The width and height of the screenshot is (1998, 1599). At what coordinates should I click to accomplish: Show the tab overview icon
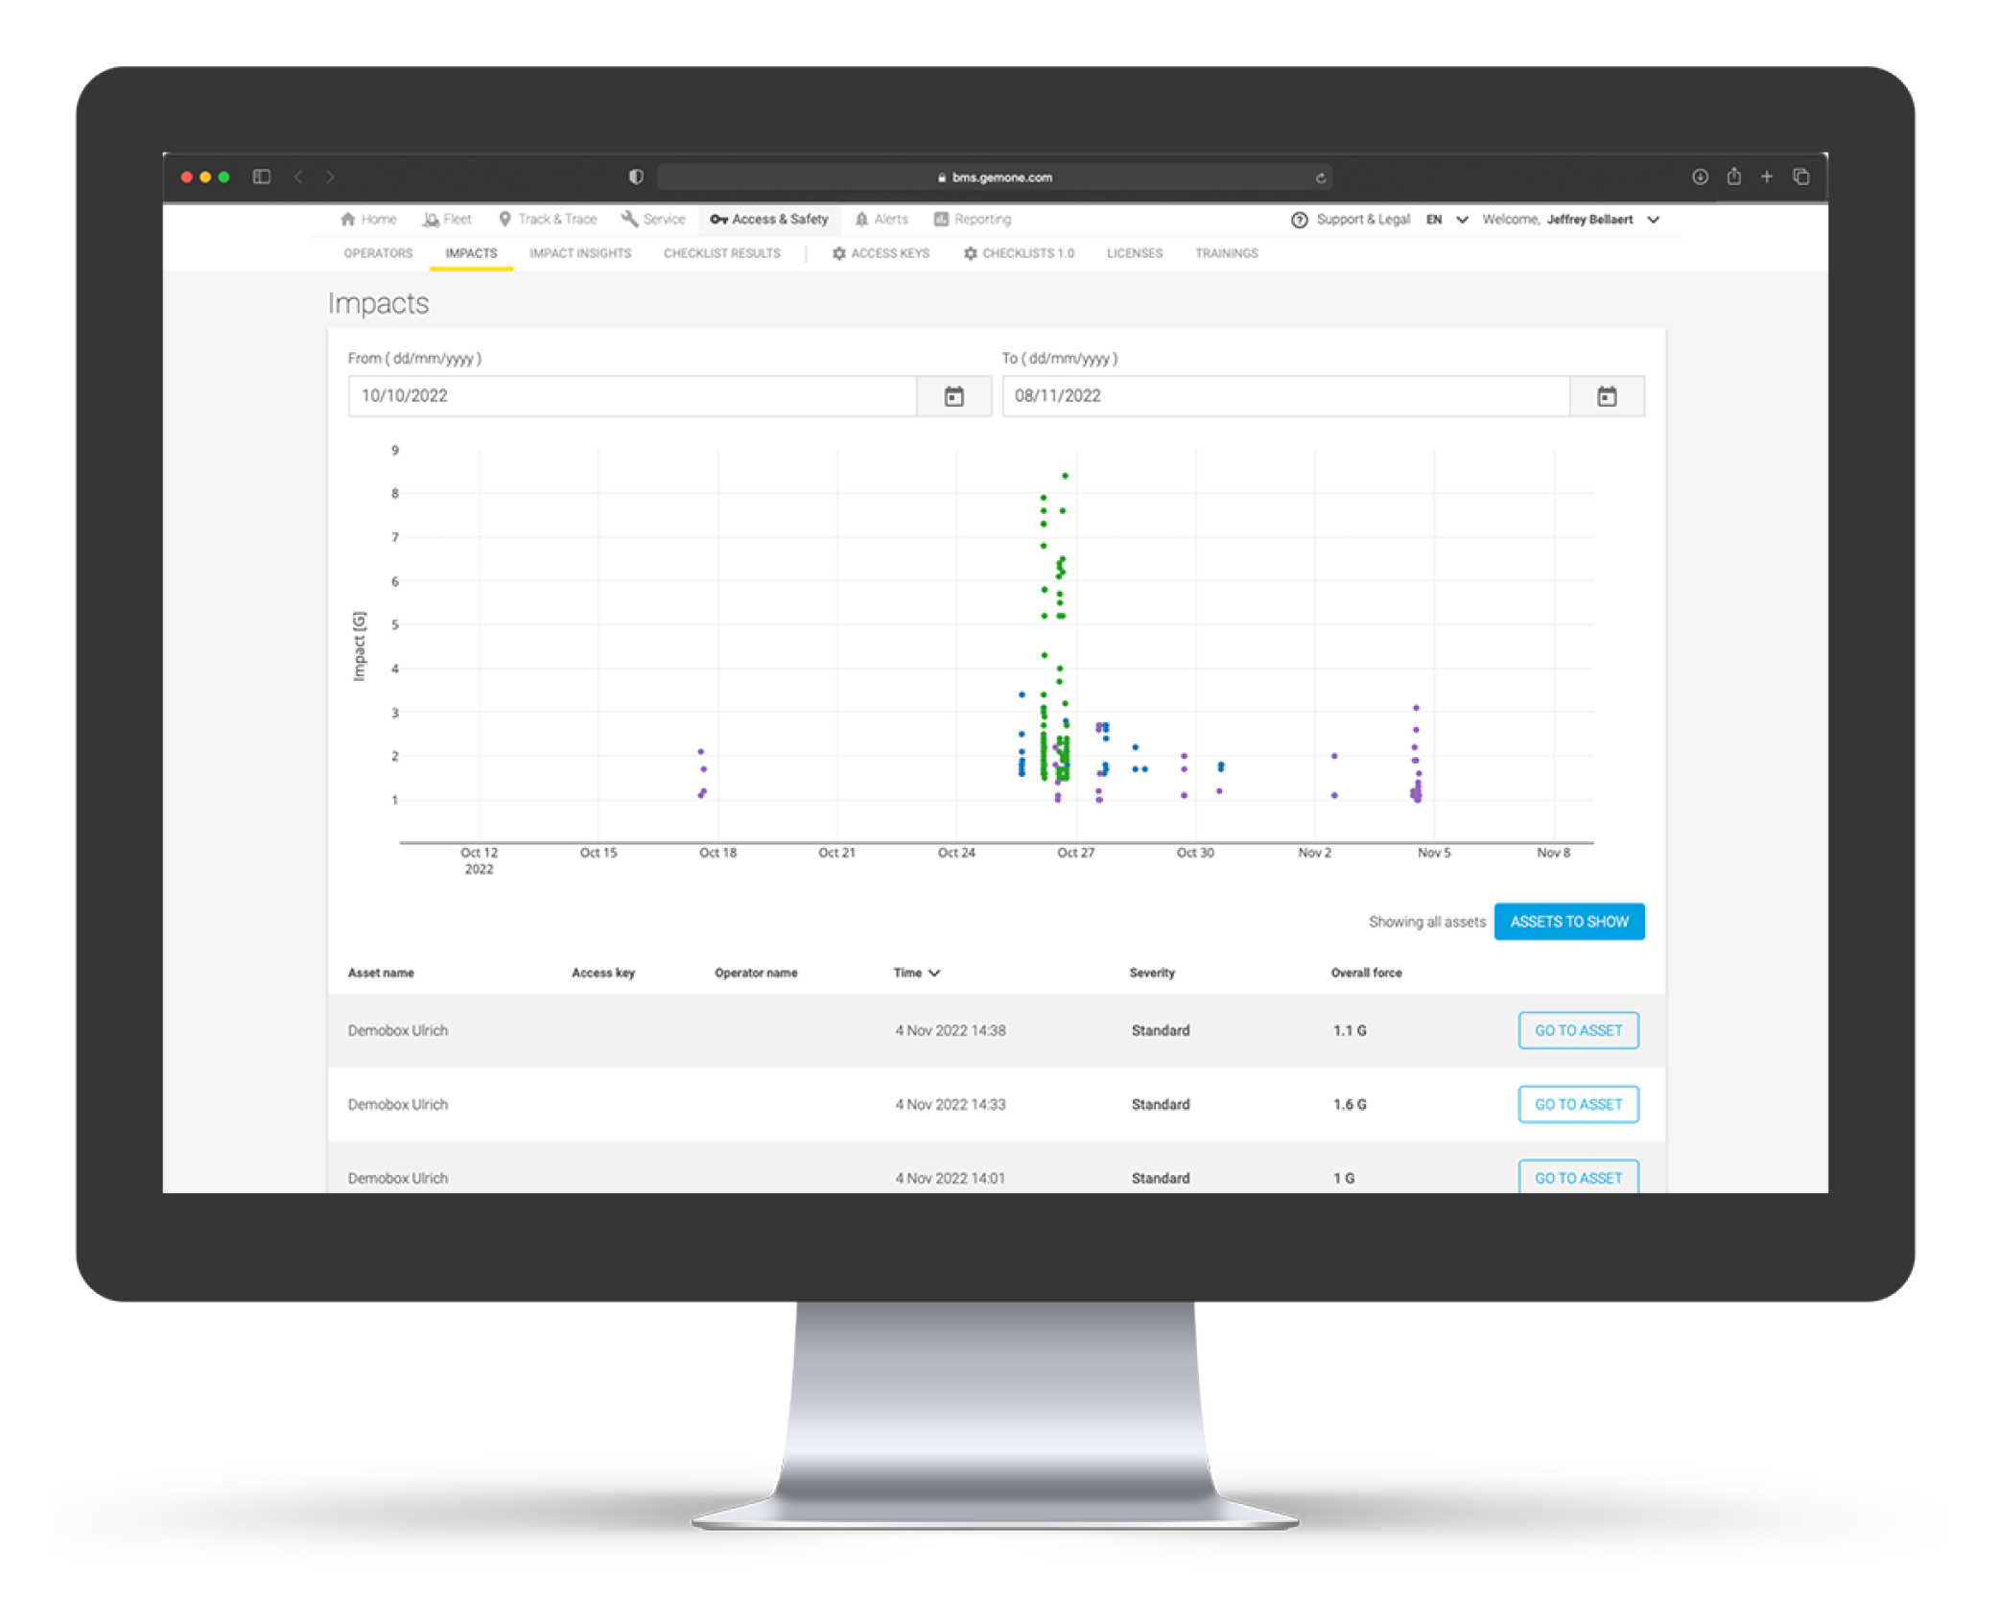click(1800, 176)
